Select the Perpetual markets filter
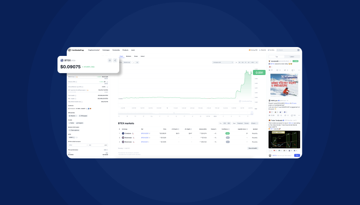Image resolution: width=360 pixels, height=205 pixels. 240,123
